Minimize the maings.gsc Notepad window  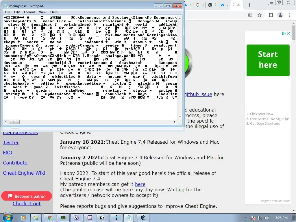click(159, 6)
